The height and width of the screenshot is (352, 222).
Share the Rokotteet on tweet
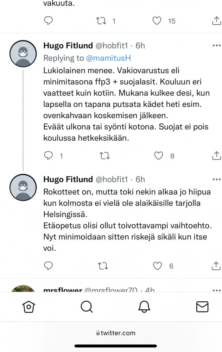click(x=217, y=266)
